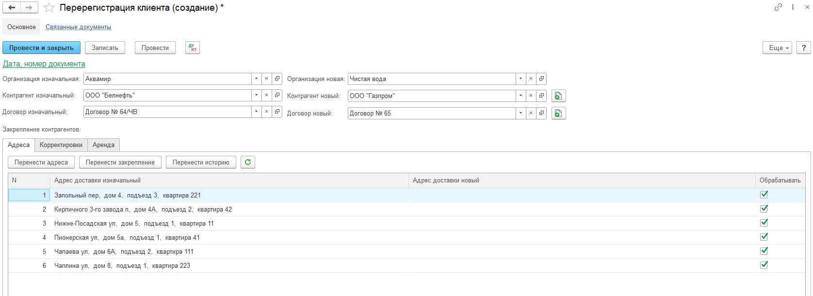Copy link using chain icon at top right

click(778, 7)
